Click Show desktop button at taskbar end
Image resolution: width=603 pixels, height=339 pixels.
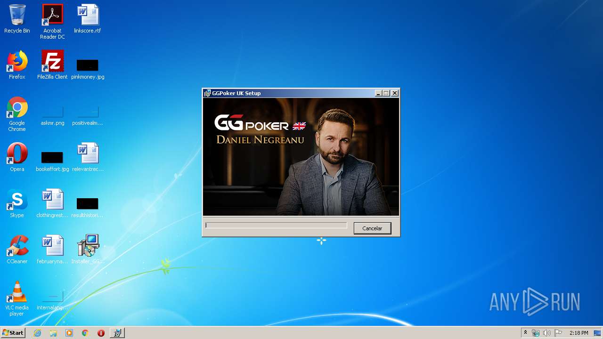598,333
